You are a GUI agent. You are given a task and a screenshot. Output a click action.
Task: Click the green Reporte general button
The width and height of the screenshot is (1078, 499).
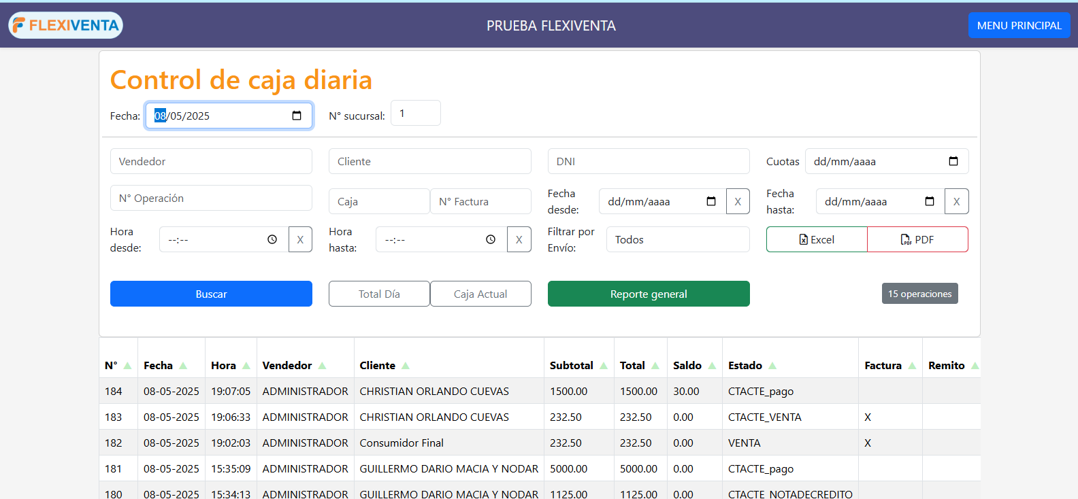648,294
